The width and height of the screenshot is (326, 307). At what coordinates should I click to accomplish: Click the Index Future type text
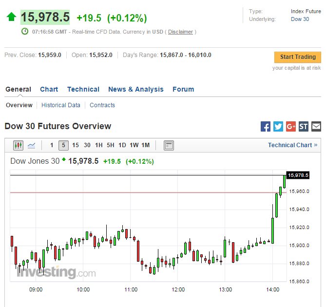tap(306, 11)
